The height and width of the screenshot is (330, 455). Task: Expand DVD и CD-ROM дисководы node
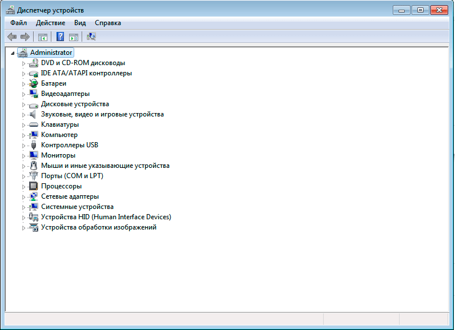23,63
